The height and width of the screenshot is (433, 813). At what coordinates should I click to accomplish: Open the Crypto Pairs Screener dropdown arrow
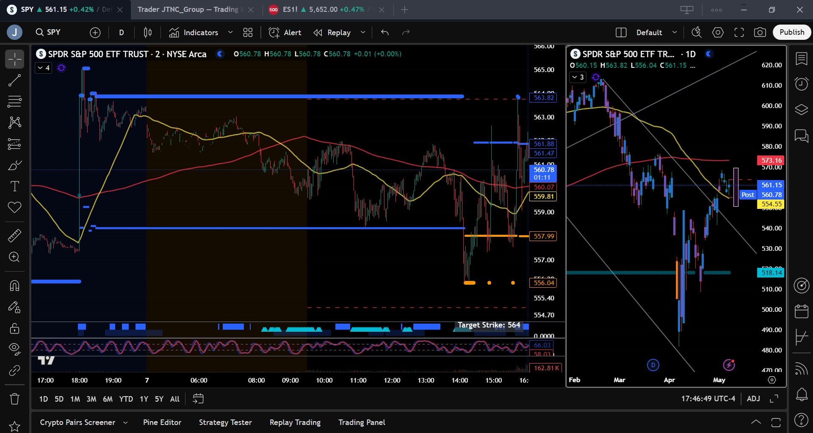125,422
